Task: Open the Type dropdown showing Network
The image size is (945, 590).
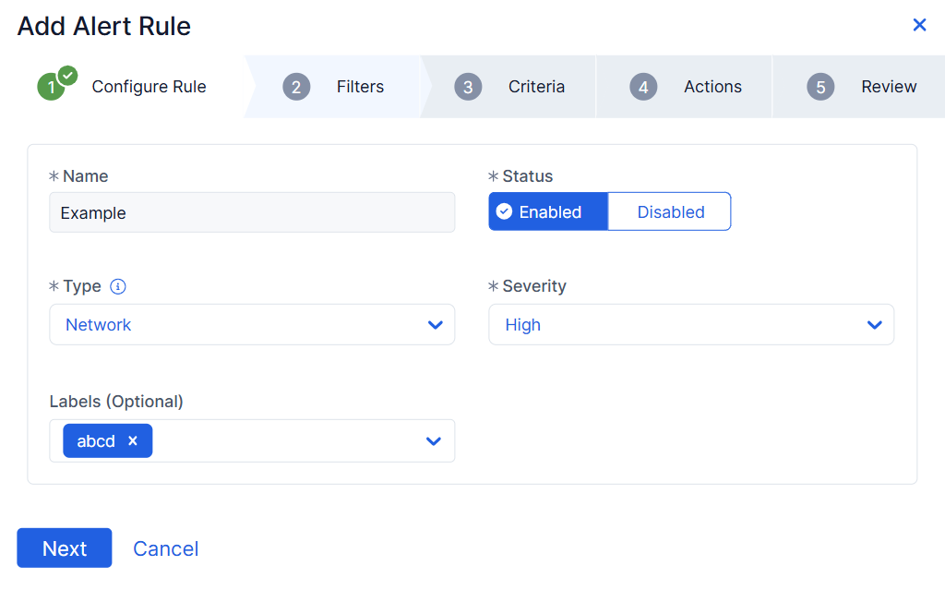Action: point(251,325)
